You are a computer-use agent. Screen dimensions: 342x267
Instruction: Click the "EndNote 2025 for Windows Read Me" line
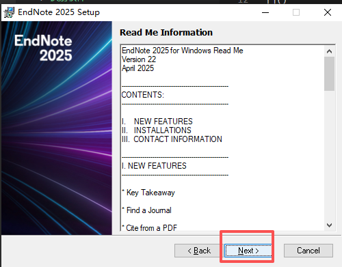coord(183,51)
